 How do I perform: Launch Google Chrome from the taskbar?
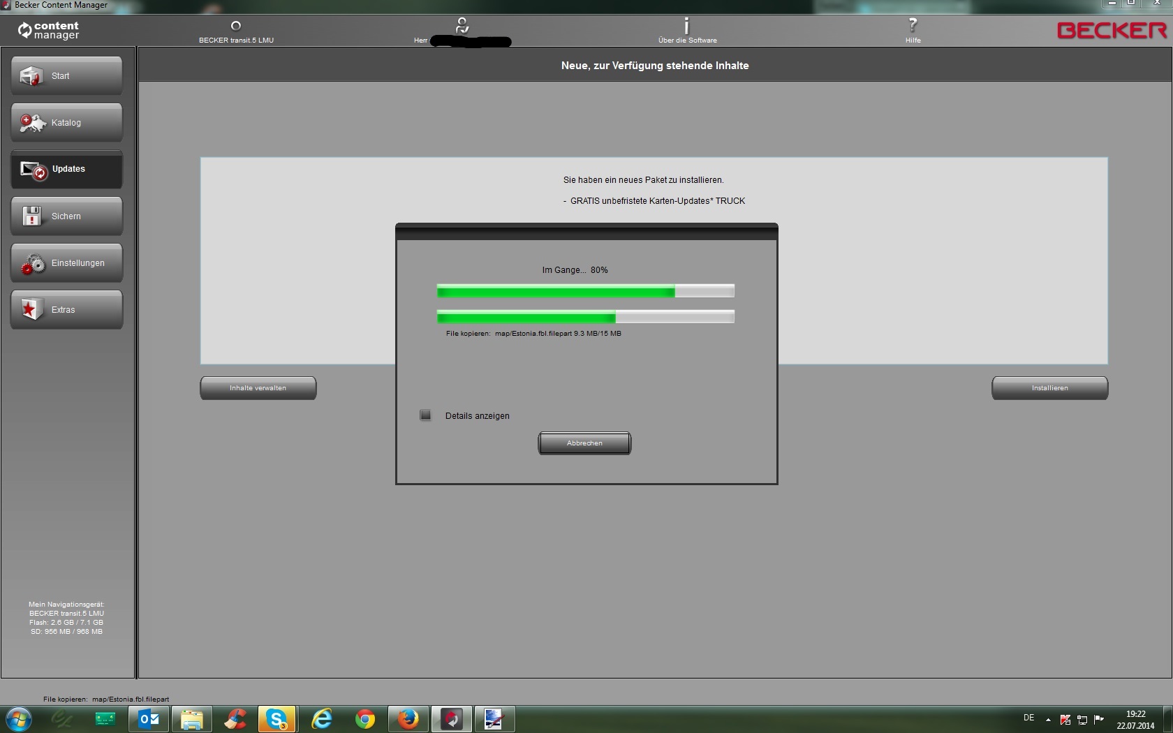364,718
